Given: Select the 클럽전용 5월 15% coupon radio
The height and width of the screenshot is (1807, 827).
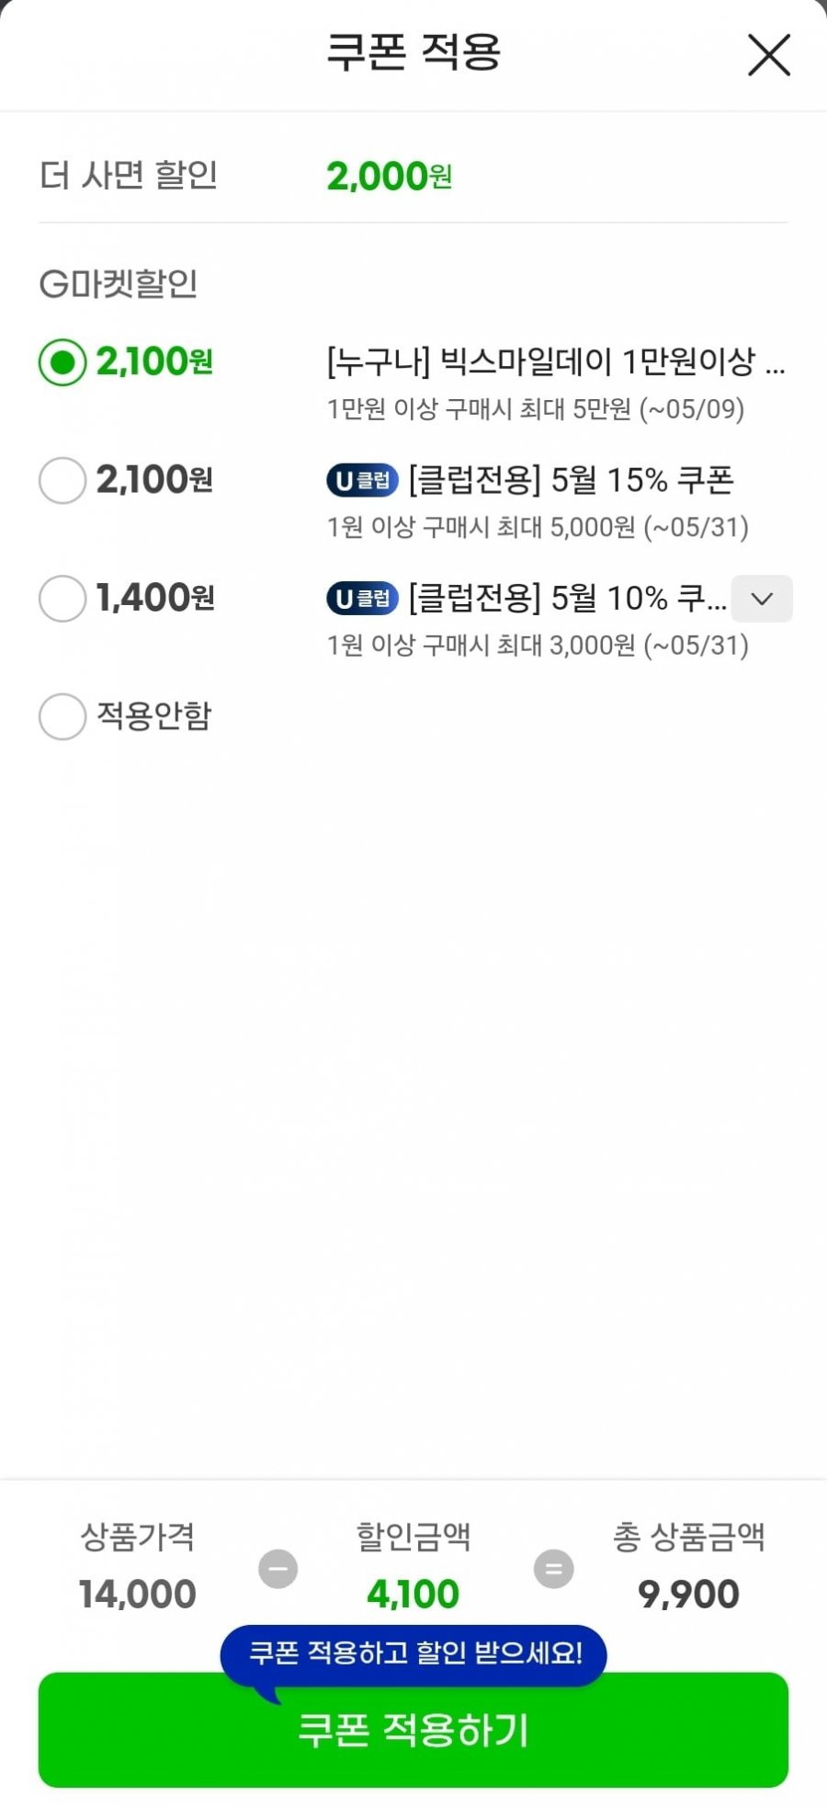Looking at the screenshot, I should point(62,480).
